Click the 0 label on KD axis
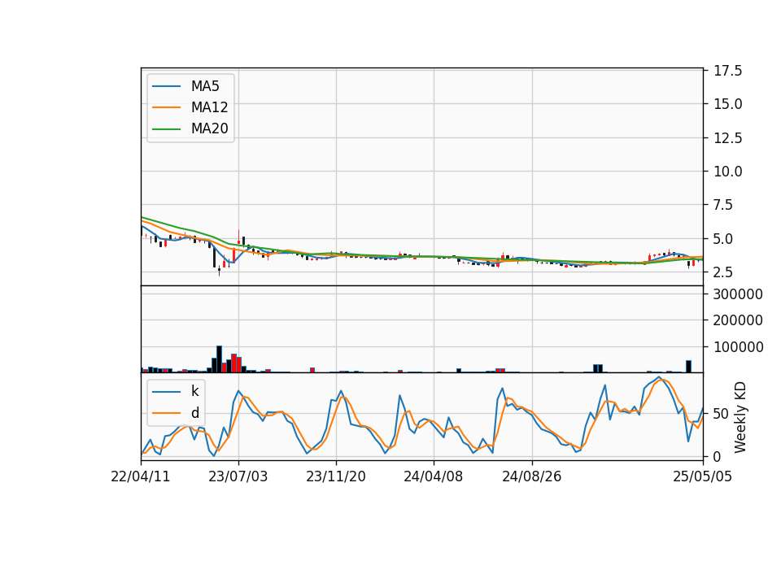781x561 pixels. [x=718, y=456]
